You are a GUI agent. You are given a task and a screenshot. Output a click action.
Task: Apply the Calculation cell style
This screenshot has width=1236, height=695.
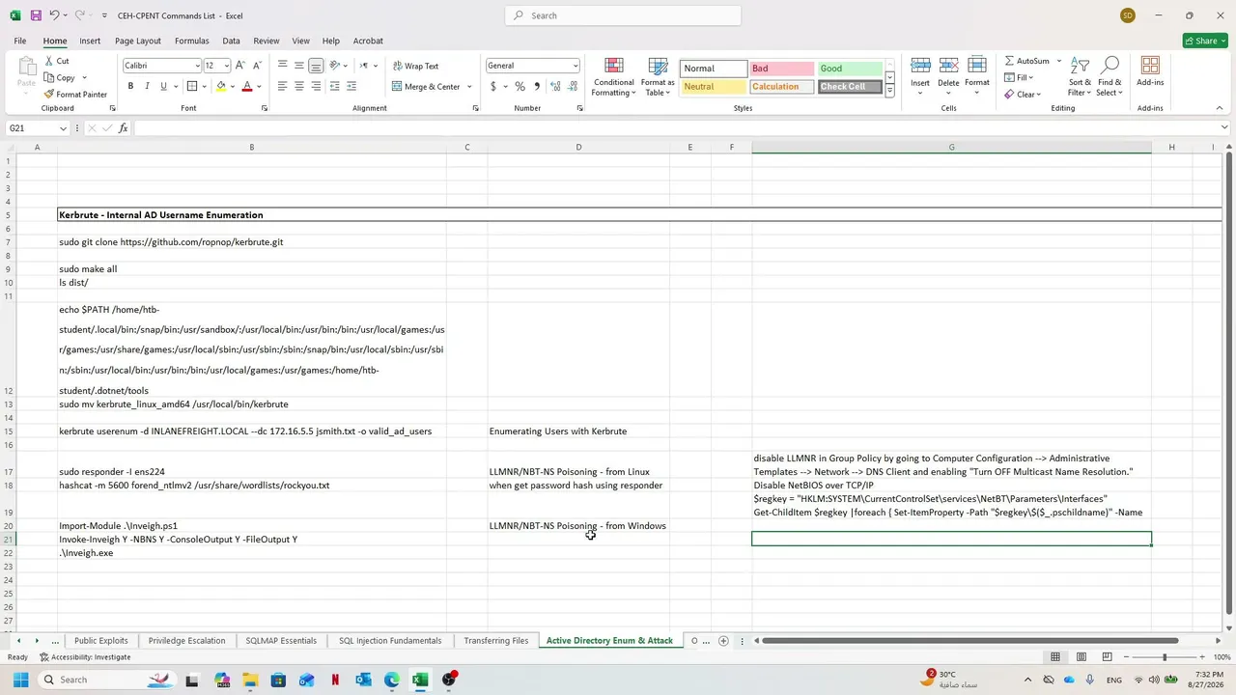[781, 87]
